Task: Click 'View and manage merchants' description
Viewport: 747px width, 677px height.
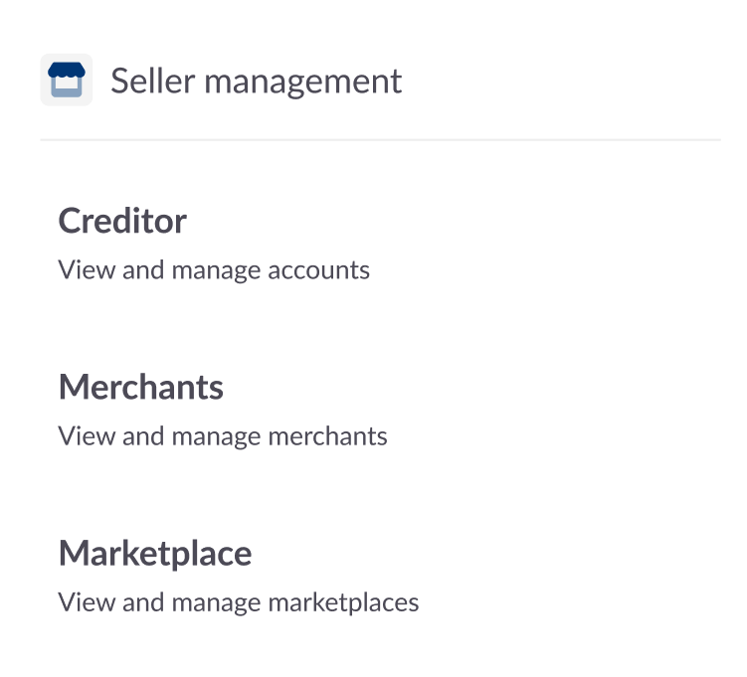Action: point(223,436)
